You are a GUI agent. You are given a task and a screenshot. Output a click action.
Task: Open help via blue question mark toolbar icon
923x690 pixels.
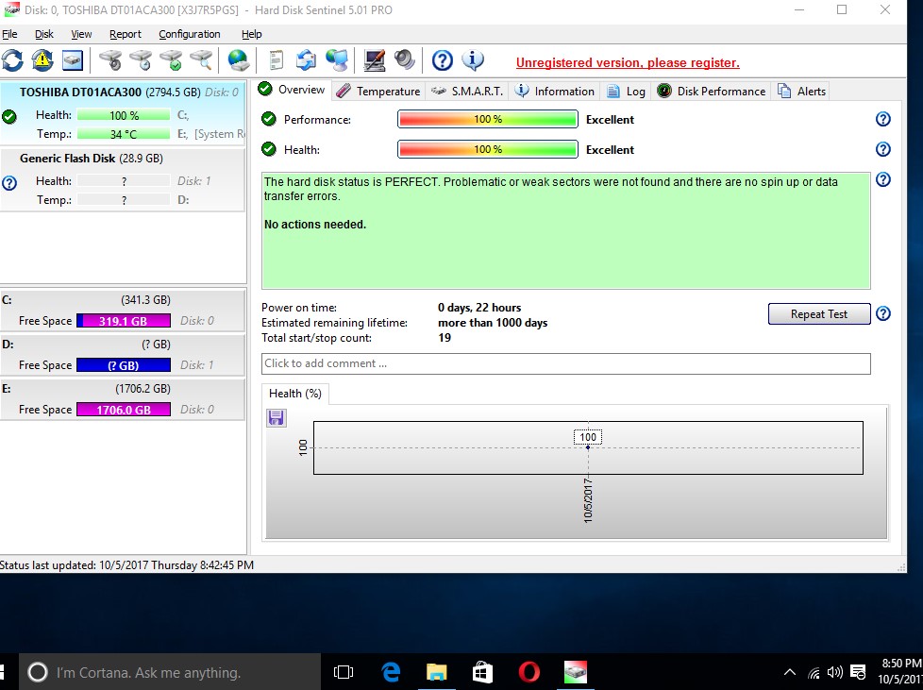tap(443, 61)
